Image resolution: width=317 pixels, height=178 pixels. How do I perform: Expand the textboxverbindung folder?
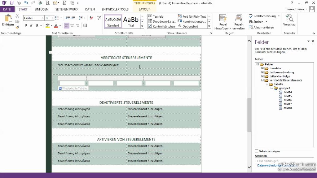[x=262, y=72]
